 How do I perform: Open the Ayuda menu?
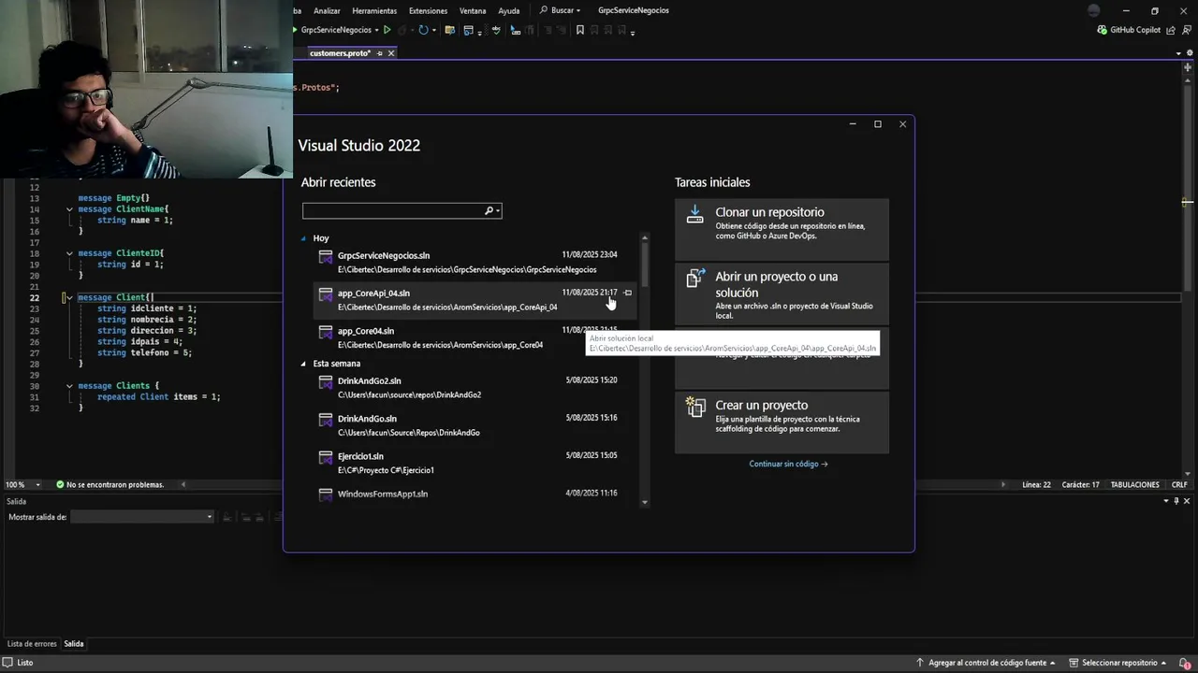(x=508, y=10)
